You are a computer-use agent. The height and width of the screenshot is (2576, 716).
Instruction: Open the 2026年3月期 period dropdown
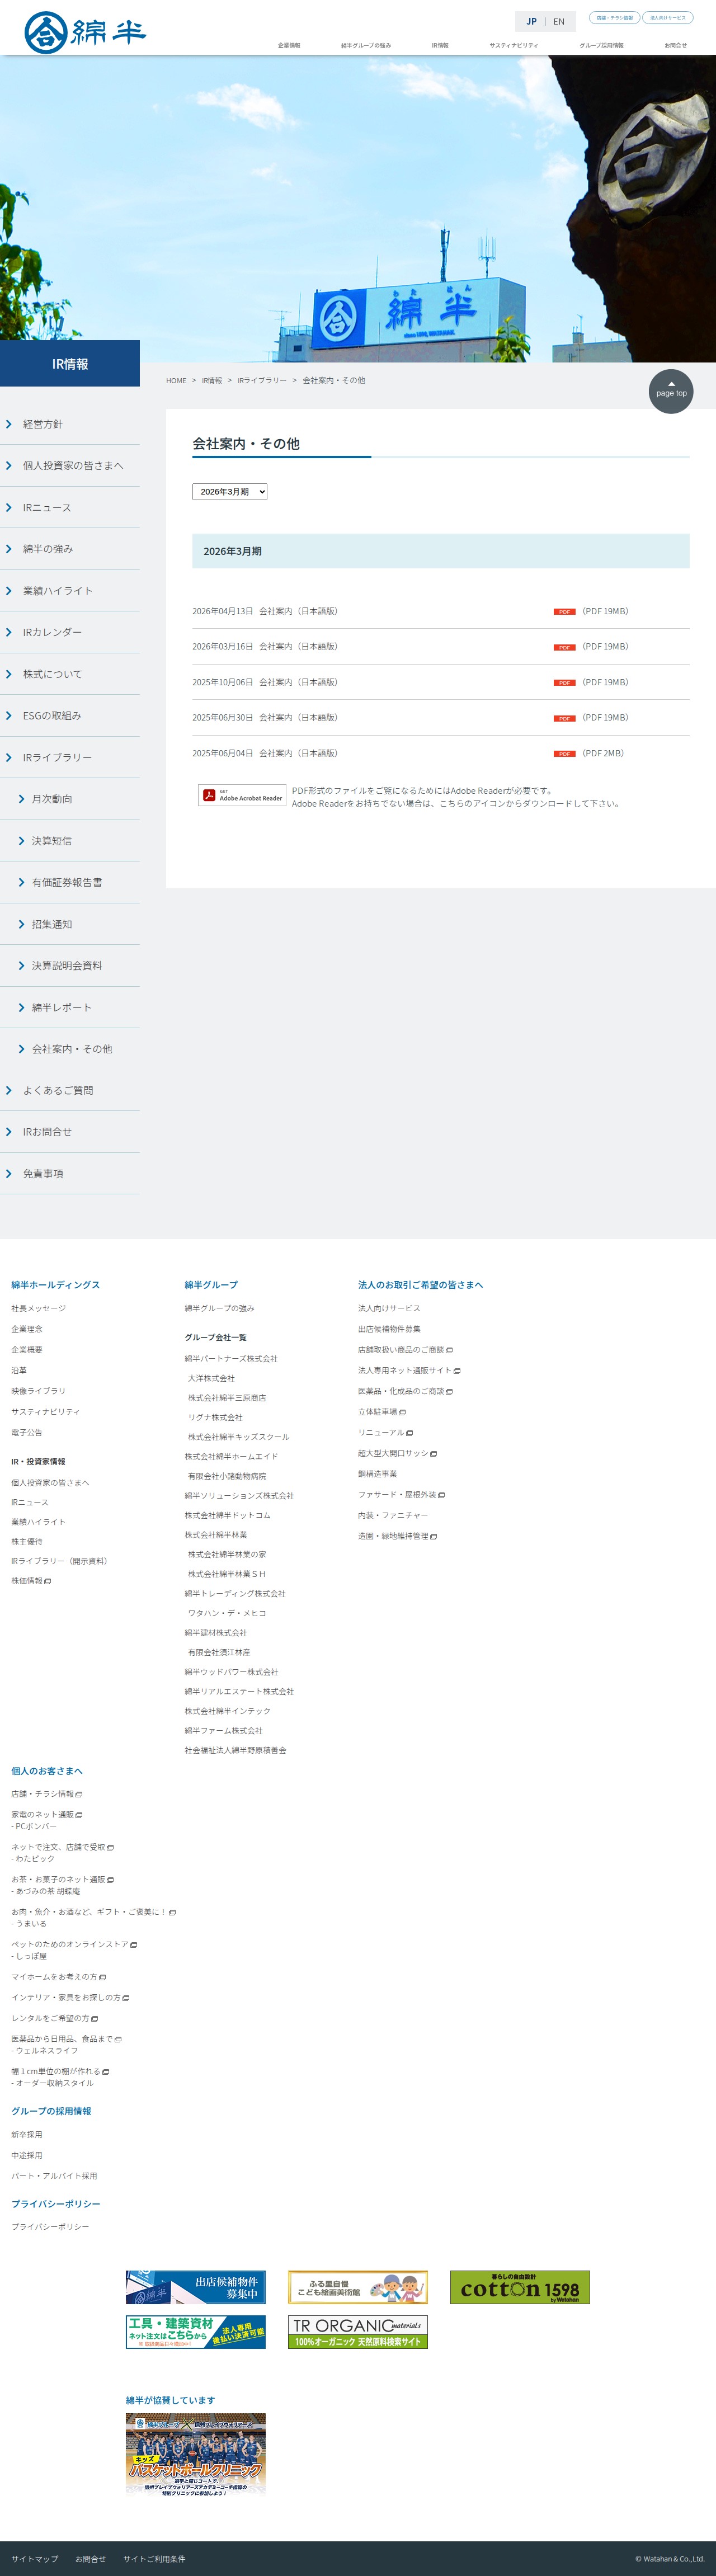230,492
